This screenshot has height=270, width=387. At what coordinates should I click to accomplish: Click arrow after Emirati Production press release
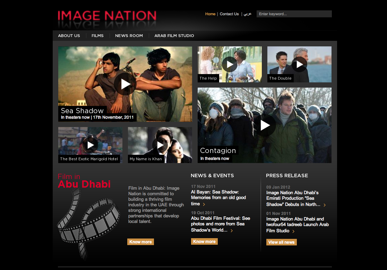click(325, 205)
